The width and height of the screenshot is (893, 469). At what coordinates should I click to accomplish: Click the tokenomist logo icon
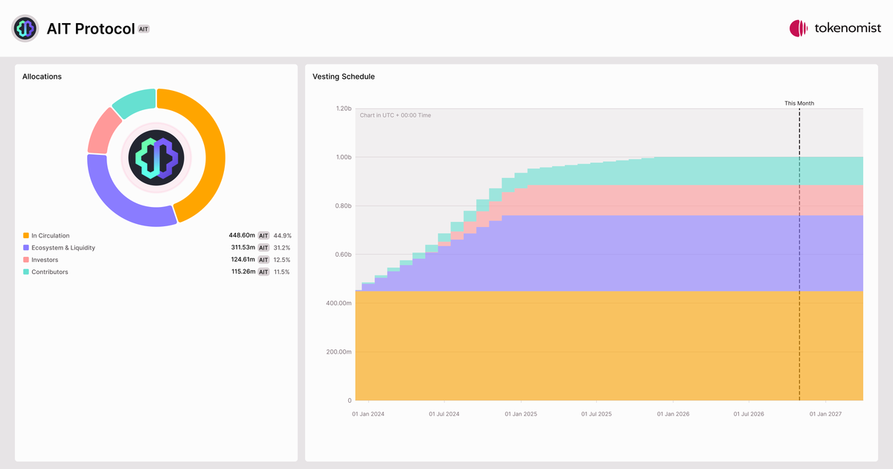pos(798,28)
